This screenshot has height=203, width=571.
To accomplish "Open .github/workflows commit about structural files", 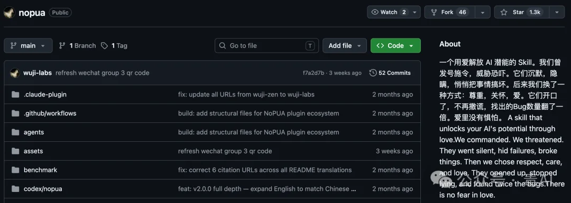I will [x=259, y=113].
